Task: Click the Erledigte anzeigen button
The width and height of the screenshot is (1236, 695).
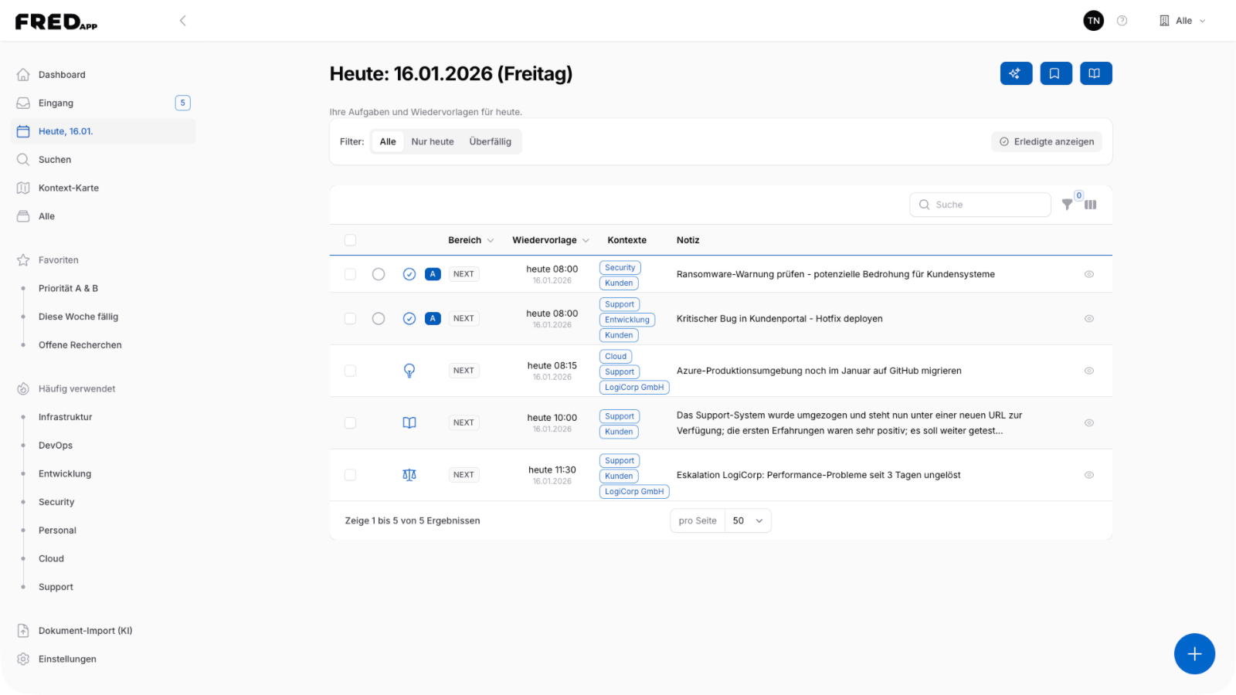Action: [1047, 142]
